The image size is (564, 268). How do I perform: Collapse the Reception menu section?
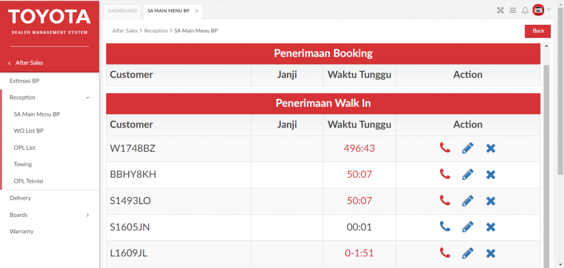tap(88, 97)
